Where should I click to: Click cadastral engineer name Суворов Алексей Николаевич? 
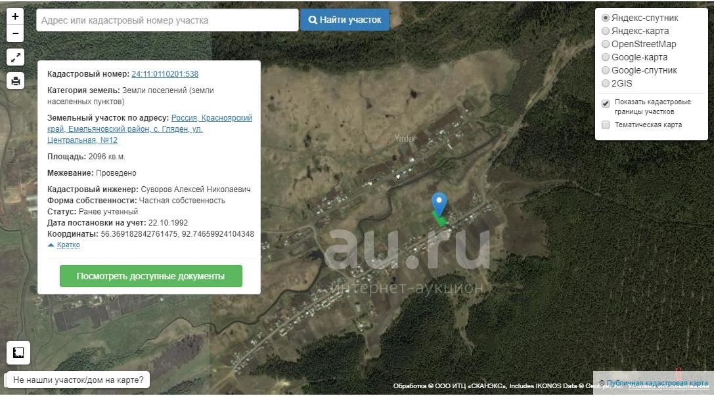coord(195,189)
